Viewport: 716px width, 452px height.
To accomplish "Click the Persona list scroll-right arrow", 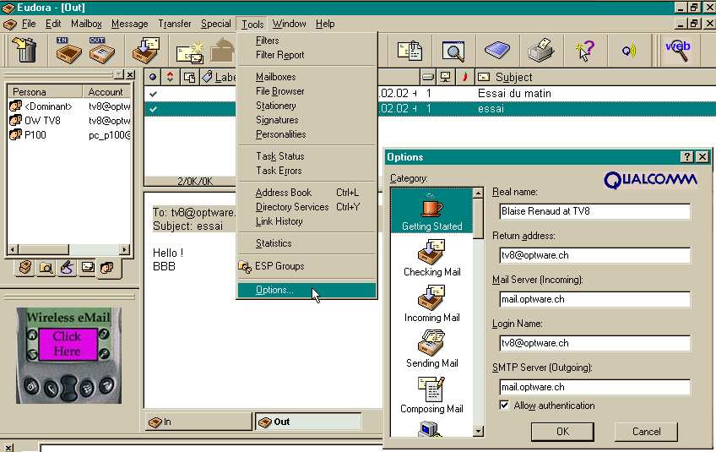I will [124, 249].
